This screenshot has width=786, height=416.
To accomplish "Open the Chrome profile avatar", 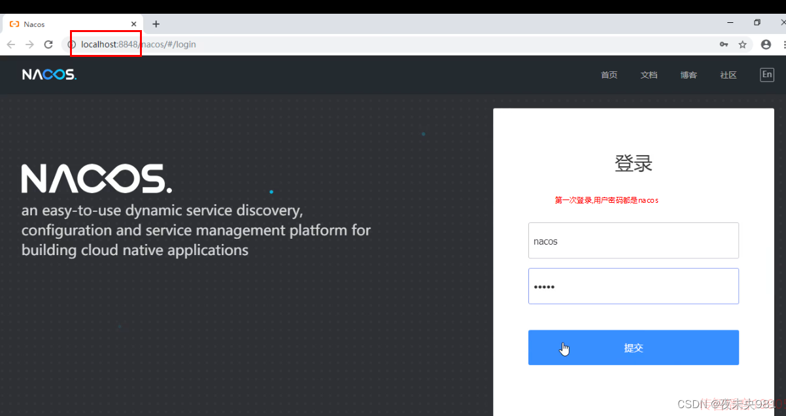I will [x=766, y=44].
